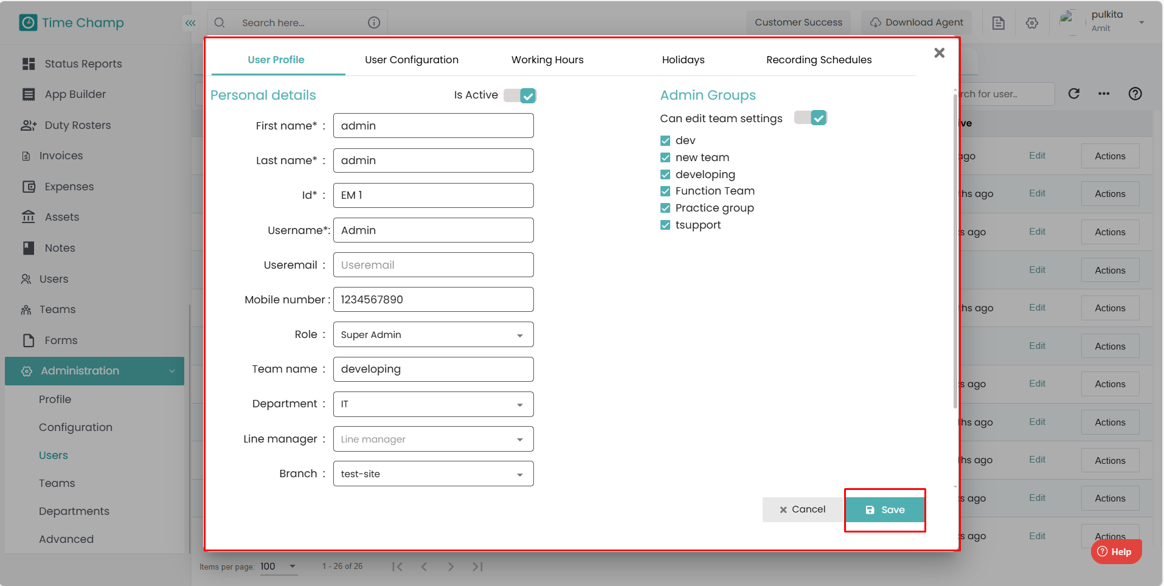Image resolution: width=1164 pixels, height=586 pixels.
Task: Disable Can edit team settings toggle
Action: click(811, 118)
